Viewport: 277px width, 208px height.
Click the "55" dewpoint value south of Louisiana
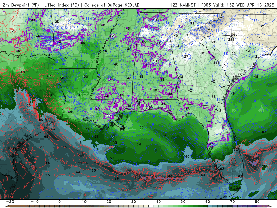point(115,142)
